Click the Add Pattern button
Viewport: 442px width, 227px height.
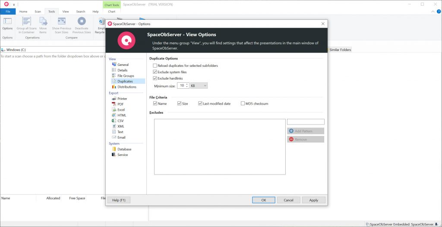(x=306, y=131)
